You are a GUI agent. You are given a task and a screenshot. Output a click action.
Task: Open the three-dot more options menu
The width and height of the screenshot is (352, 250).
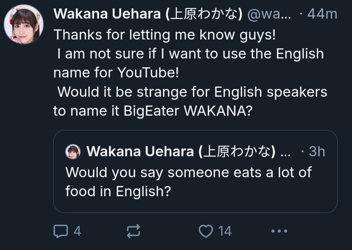[279, 231]
